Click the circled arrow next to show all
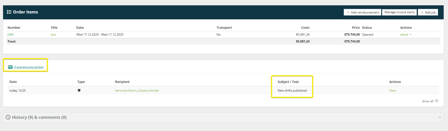The width and height of the screenshot is (448, 131). tap(436, 101)
